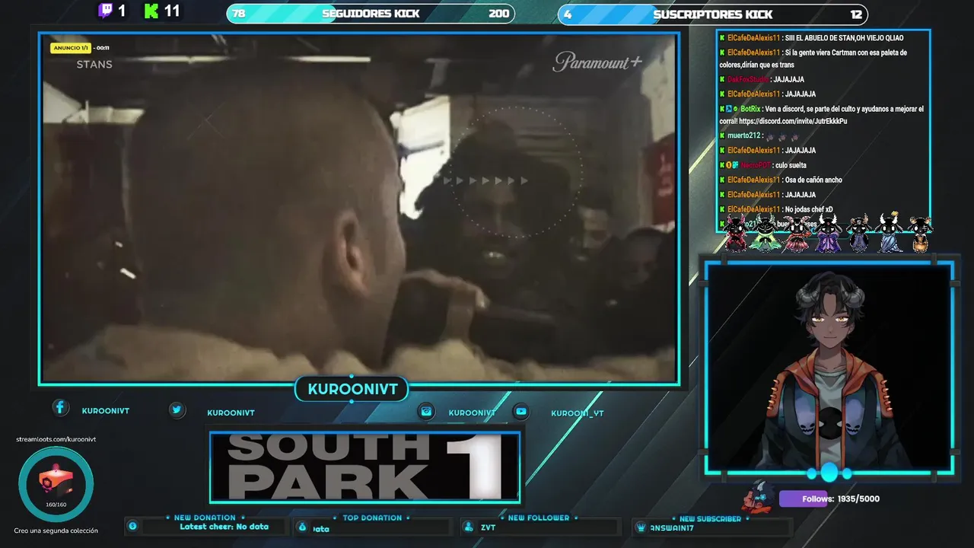Click the 'Osa de cañón ancho' chat message
Screen dimensions: 974x548
813,180
